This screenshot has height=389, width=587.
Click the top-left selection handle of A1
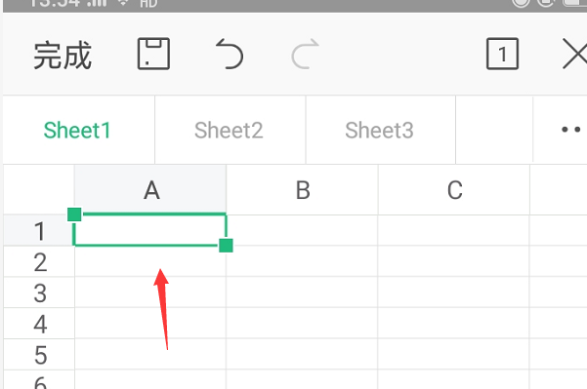tap(74, 214)
